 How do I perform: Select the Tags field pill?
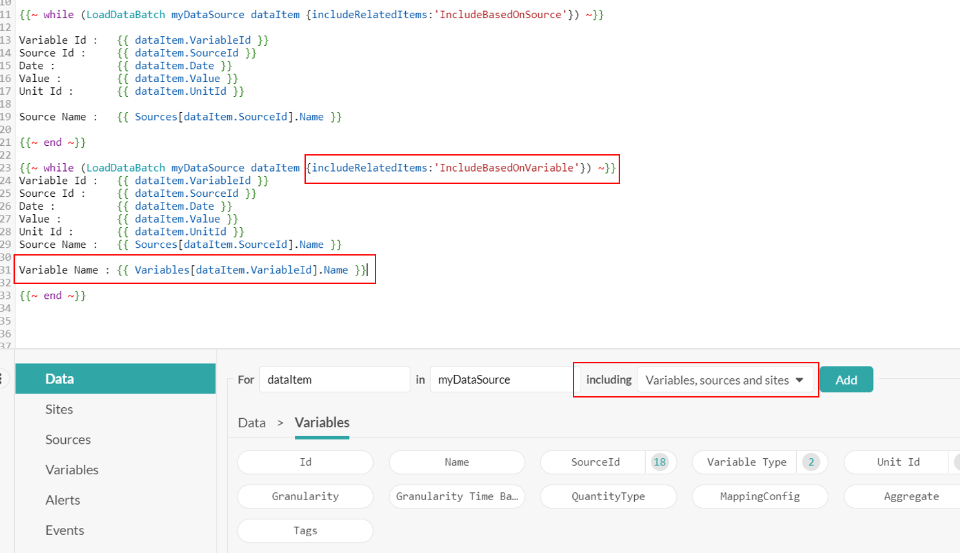pyautogui.click(x=305, y=530)
